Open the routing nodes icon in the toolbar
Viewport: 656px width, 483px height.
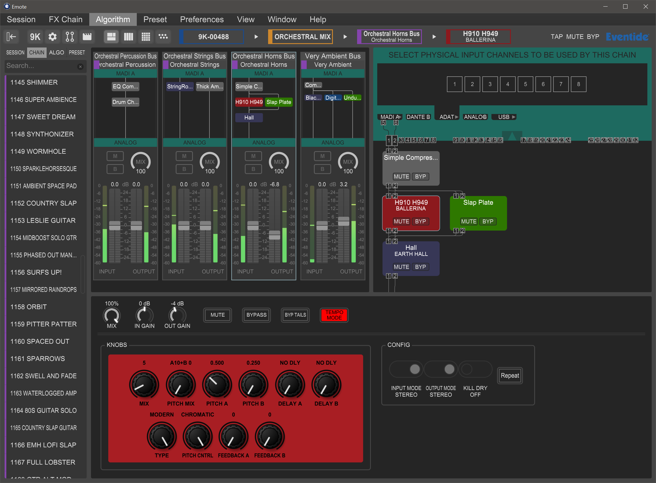point(70,37)
